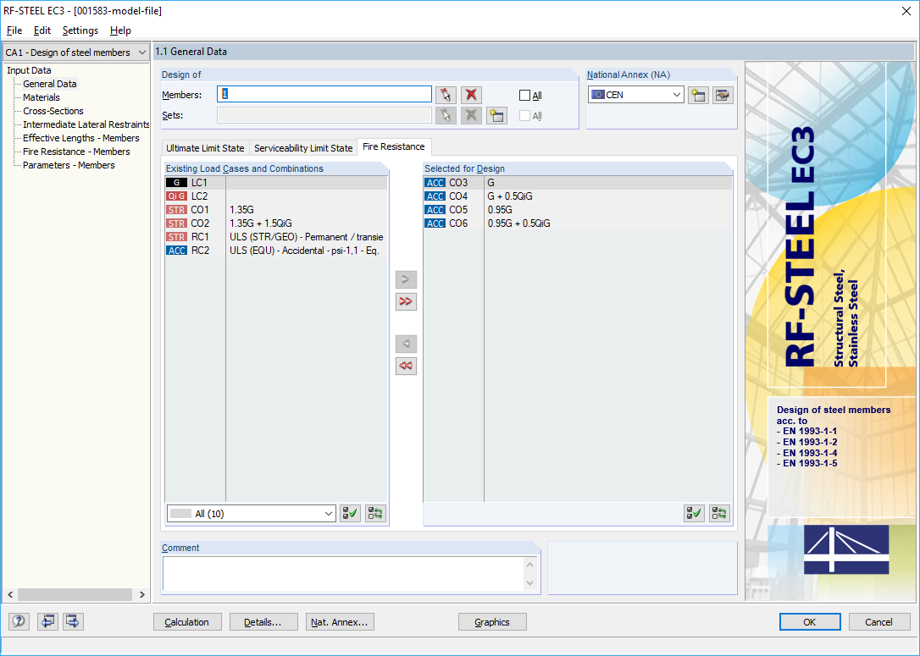The image size is (920, 656).
Task: Select load case LC1 row
Action: 276,182
